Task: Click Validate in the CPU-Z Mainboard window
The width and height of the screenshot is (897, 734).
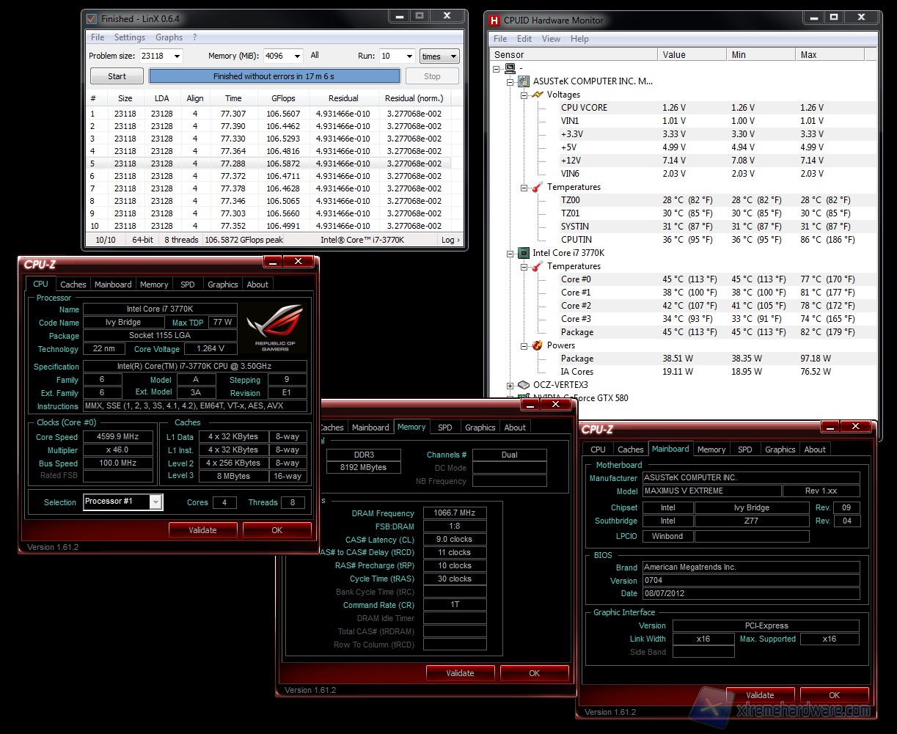Action: pos(760,694)
